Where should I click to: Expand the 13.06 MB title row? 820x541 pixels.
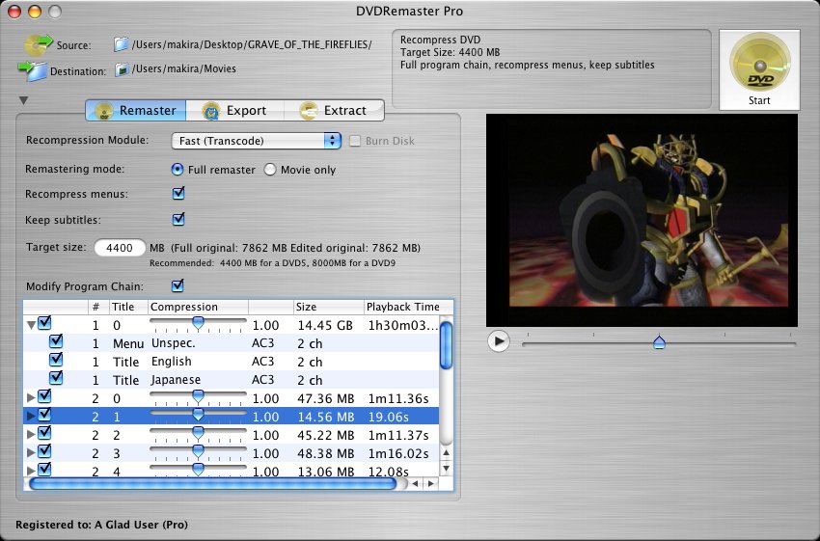click(x=31, y=471)
